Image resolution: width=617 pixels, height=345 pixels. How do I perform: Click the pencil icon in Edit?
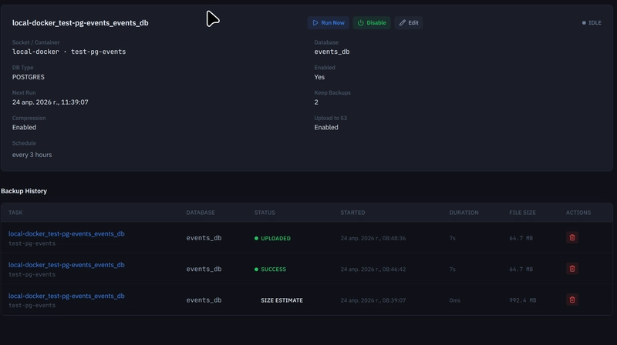pyautogui.click(x=402, y=23)
